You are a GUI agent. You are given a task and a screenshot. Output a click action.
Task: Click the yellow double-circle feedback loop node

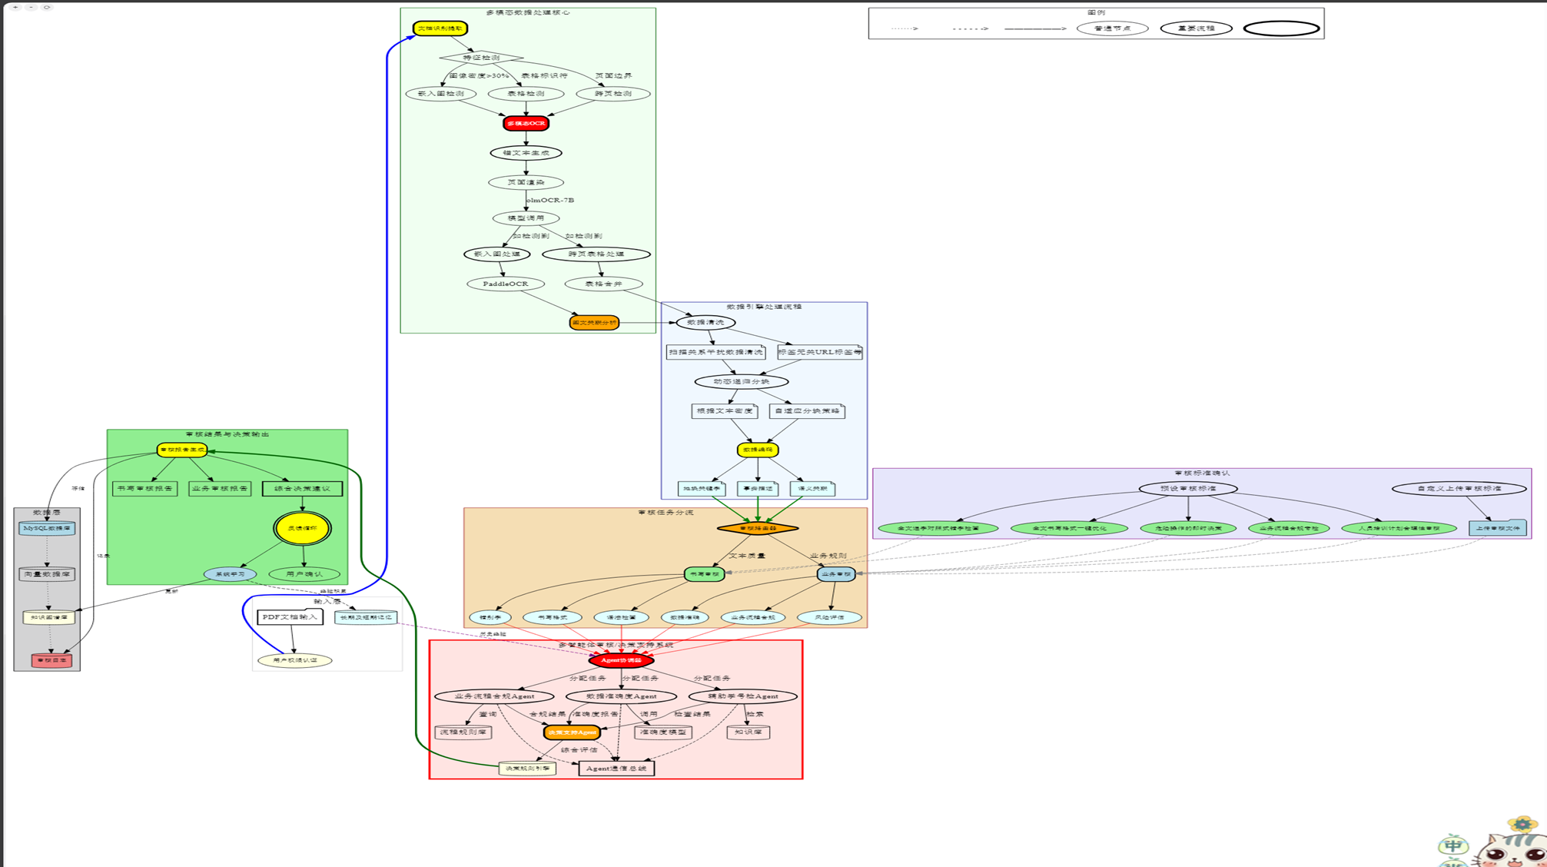[302, 529]
